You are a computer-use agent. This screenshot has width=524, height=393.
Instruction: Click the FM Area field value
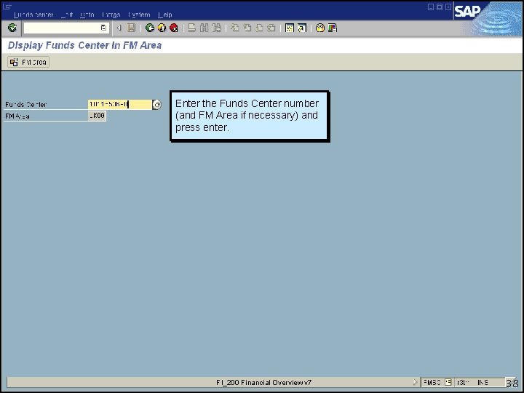tap(97, 116)
